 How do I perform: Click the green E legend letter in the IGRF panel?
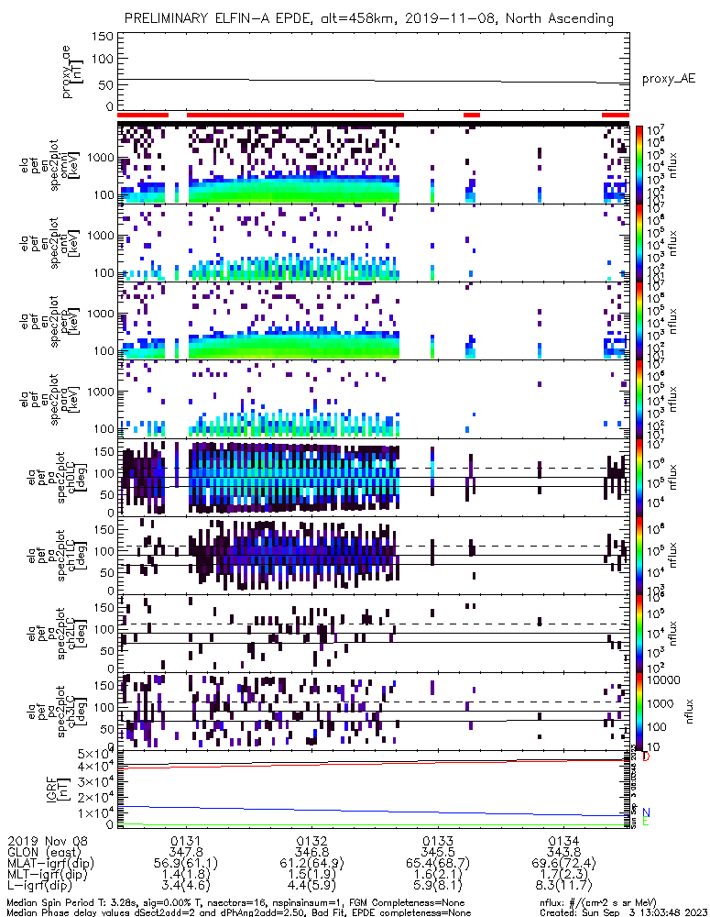(646, 822)
